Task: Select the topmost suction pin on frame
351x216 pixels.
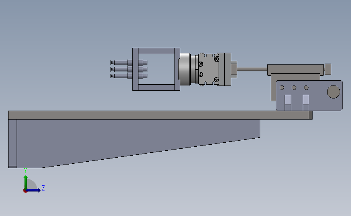Action: pyautogui.click(x=129, y=62)
